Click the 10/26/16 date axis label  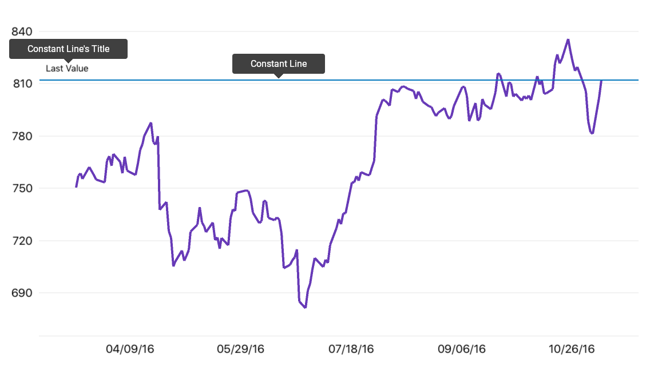tap(572, 349)
